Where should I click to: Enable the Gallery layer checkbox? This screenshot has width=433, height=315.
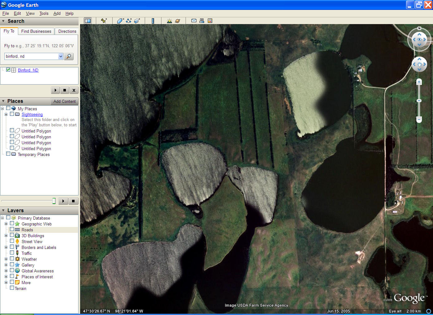pos(12,264)
